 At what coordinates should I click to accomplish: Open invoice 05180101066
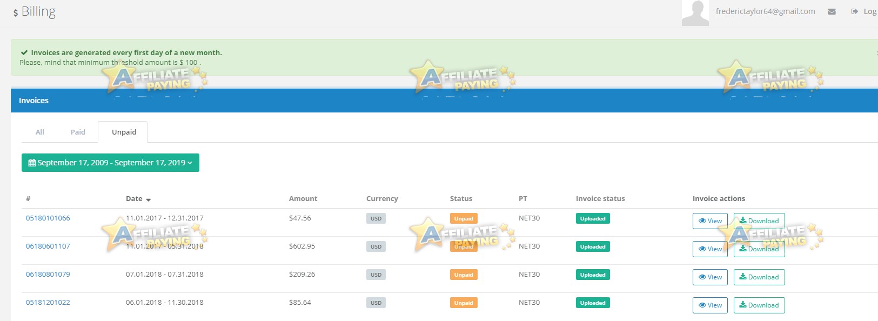point(48,218)
